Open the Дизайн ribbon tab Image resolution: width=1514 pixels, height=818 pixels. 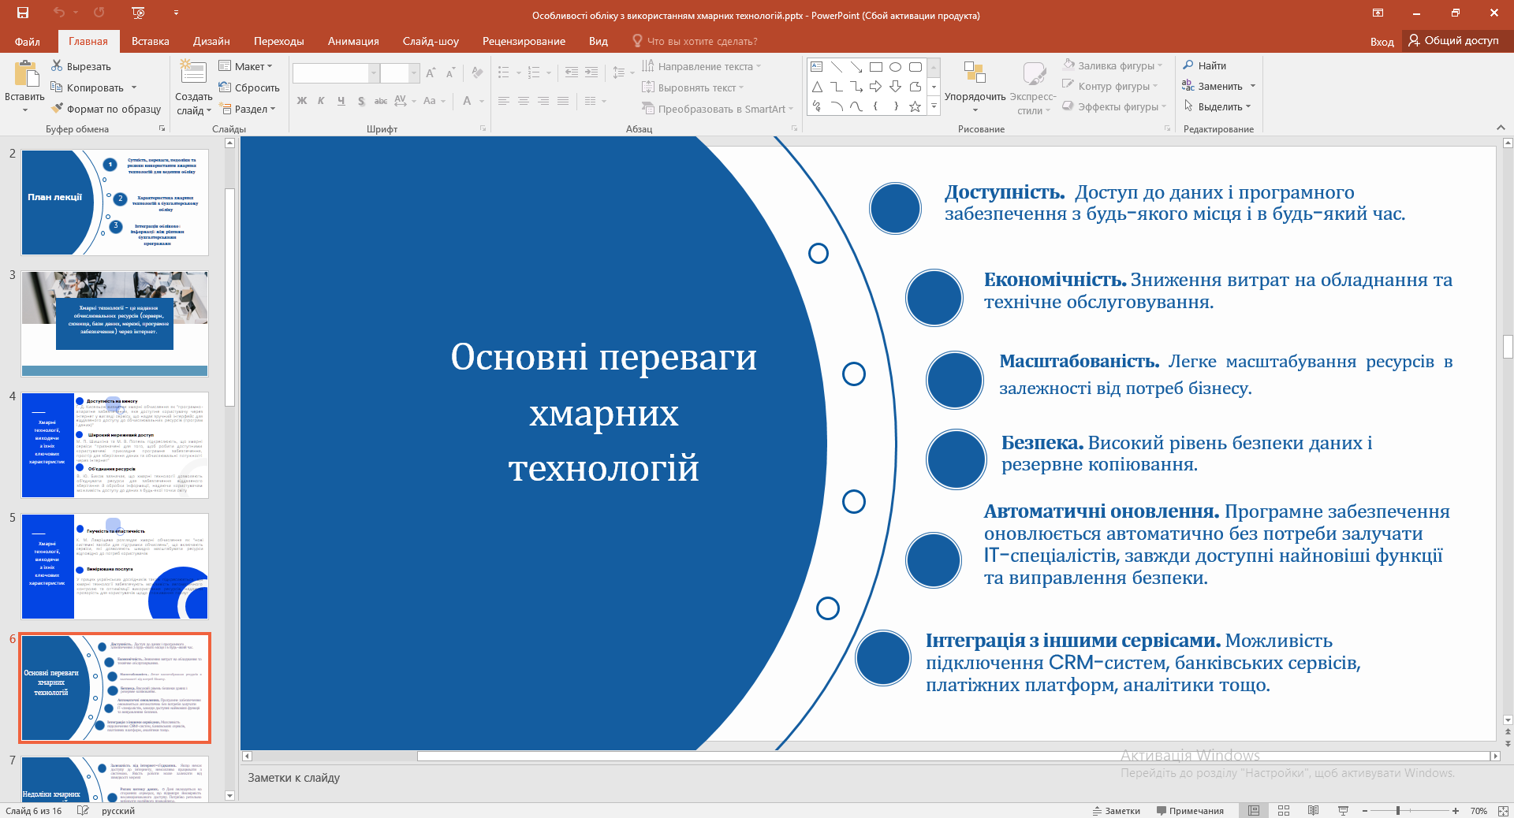[x=211, y=41]
